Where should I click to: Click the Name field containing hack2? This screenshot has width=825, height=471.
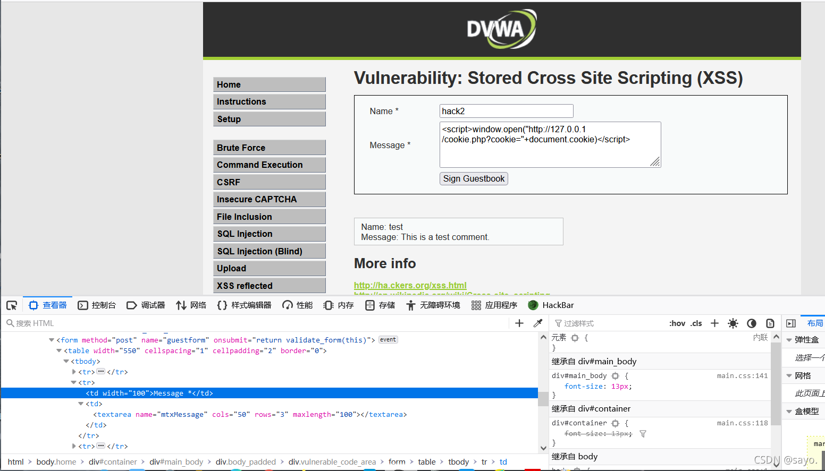(507, 111)
